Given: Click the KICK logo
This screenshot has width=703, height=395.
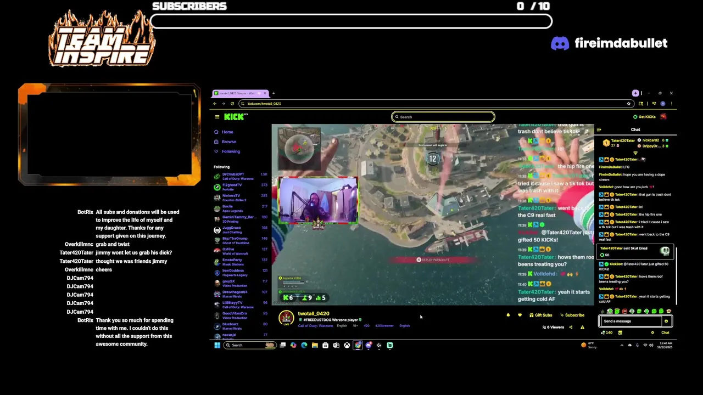Looking at the screenshot, I should tap(236, 116).
